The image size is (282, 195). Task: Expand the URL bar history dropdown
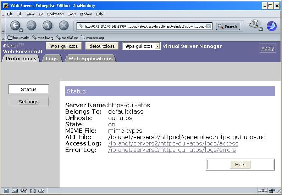(208, 27)
